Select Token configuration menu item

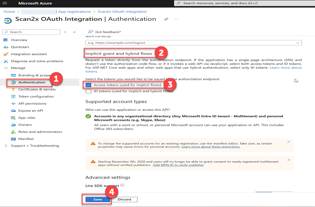tap(36, 97)
